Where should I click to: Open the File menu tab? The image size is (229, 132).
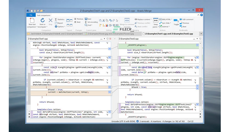pyautogui.click(x=31, y=15)
